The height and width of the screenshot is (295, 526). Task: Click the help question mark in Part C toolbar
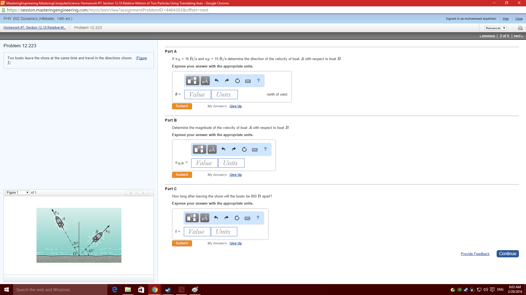pyautogui.click(x=258, y=218)
